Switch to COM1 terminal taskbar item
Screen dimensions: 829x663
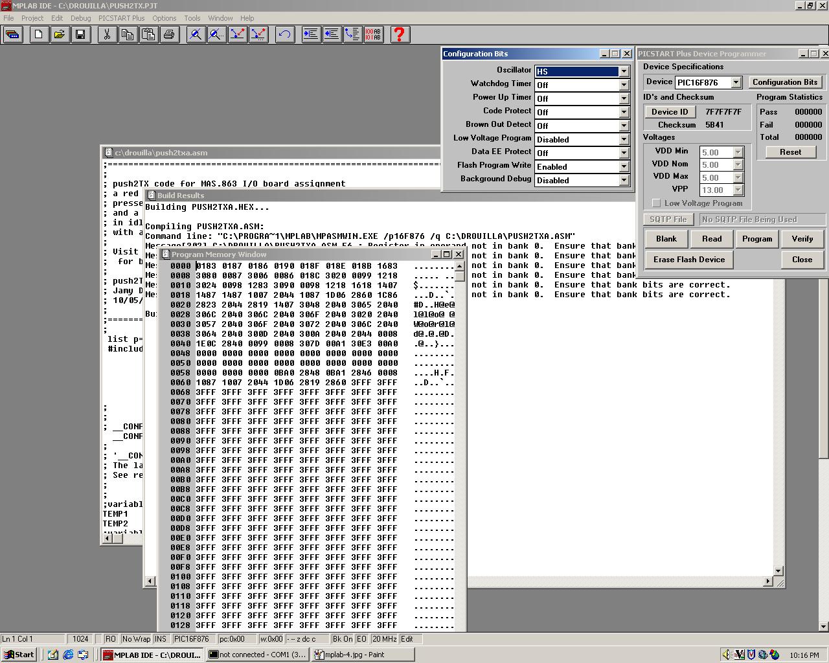click(258, 655)
